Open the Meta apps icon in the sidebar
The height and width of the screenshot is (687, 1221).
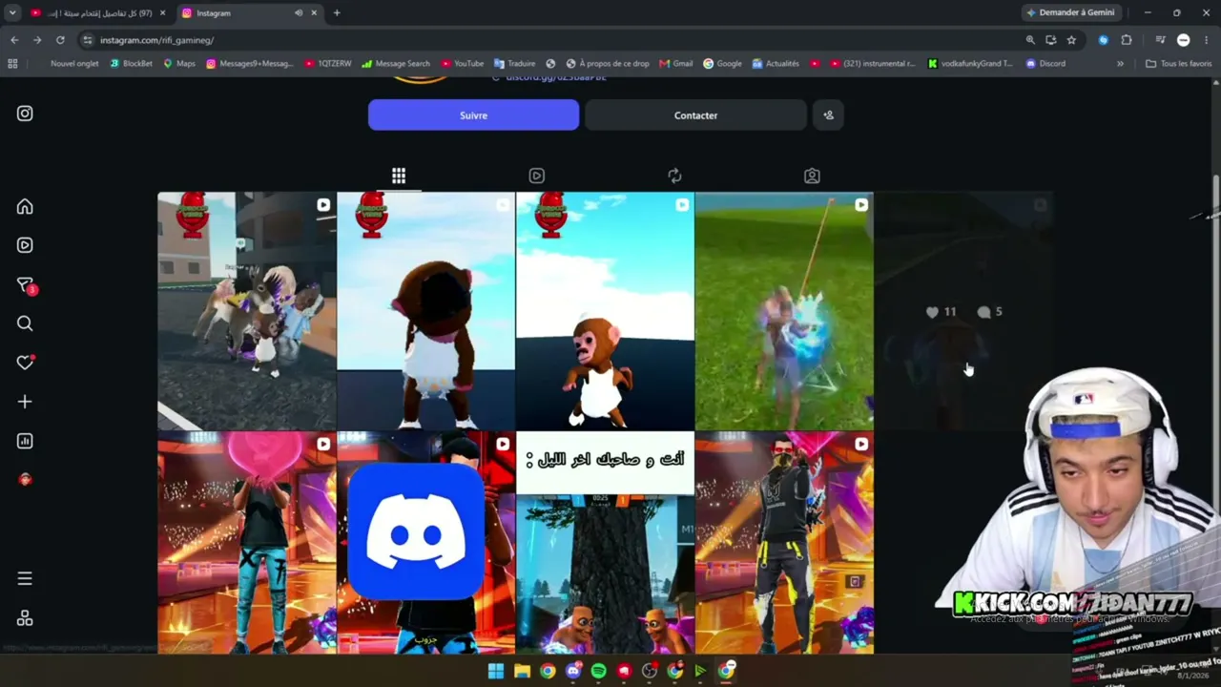25,618
